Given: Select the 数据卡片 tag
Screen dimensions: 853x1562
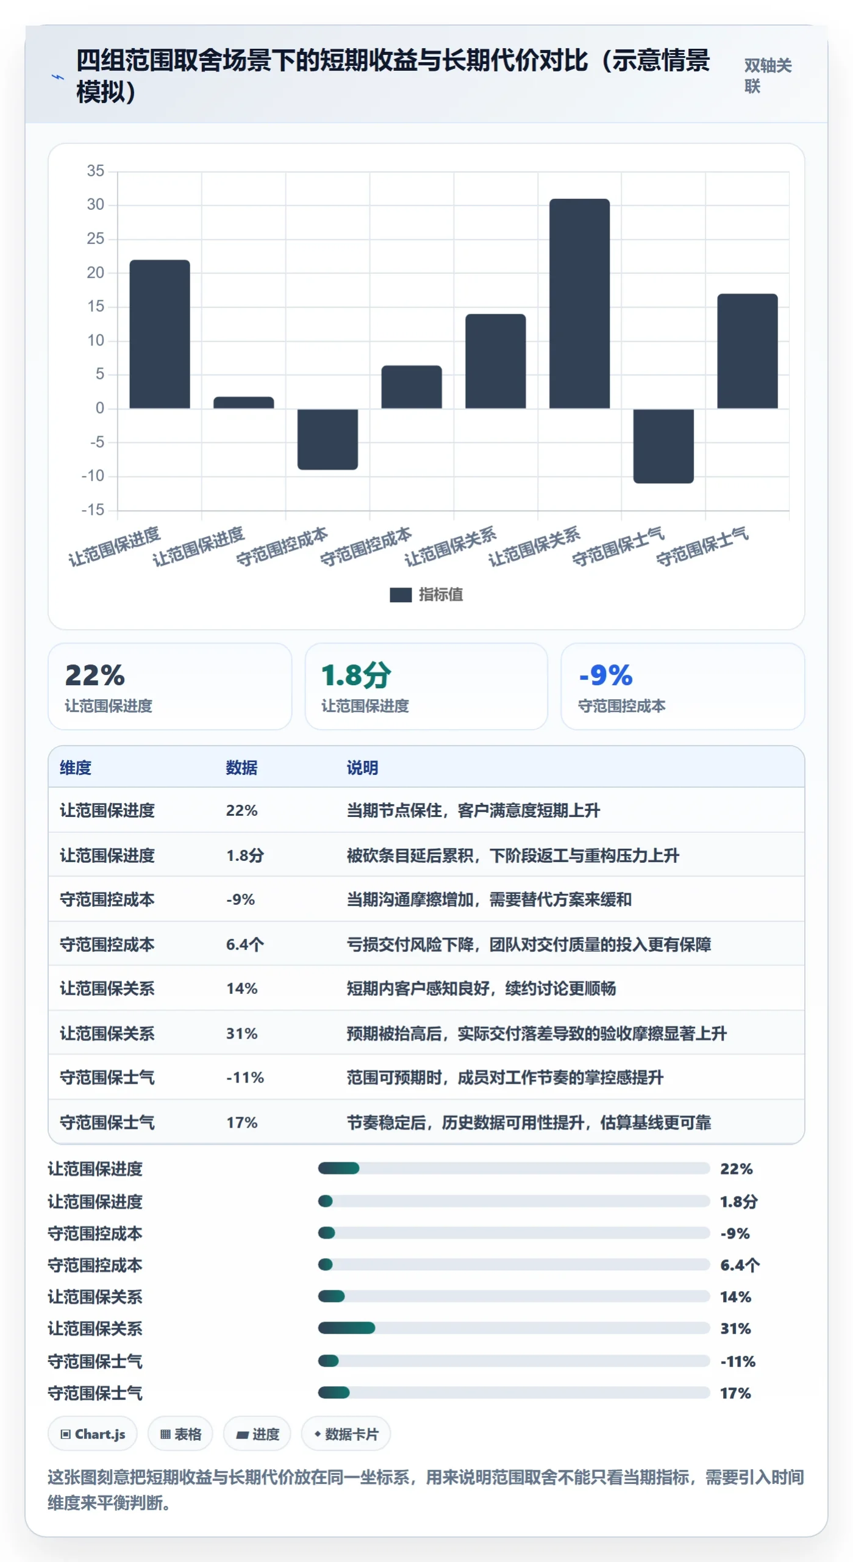Looking at the screenshot, I should coord(346,1434).
